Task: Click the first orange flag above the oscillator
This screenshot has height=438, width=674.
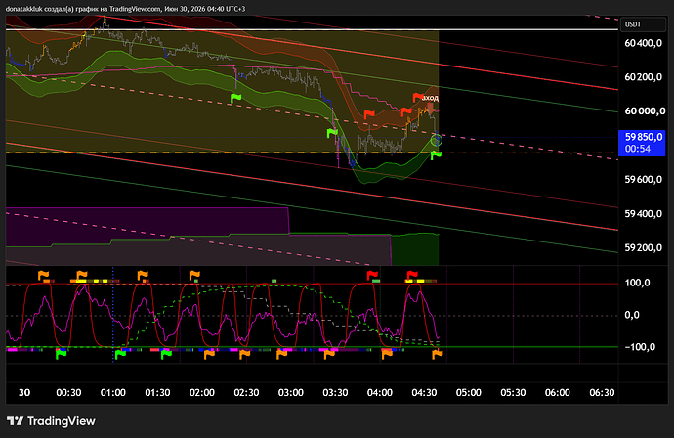Action: click(43, 275)
